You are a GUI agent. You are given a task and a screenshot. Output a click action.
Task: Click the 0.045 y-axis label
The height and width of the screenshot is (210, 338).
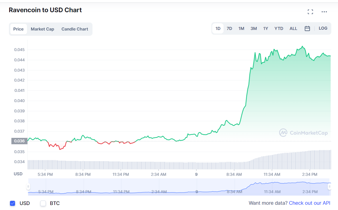(x=19, y=50)
